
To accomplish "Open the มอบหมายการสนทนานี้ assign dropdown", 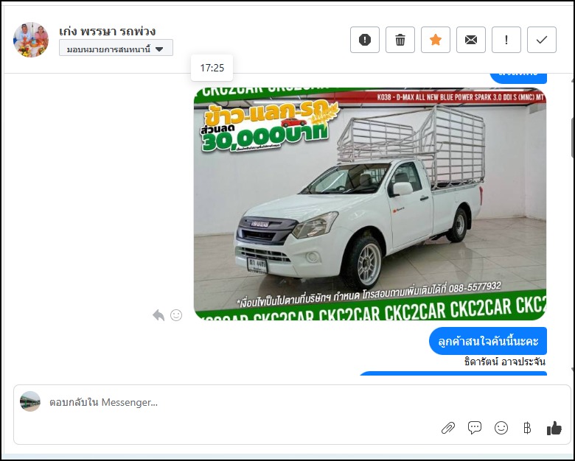I will tap(116, 48).
